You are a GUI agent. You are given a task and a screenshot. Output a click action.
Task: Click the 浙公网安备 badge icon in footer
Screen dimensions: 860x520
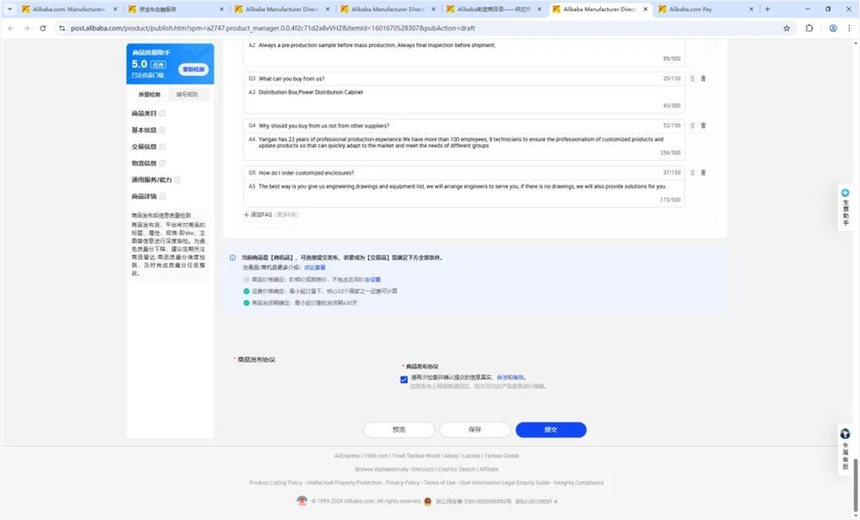(427, 501)
